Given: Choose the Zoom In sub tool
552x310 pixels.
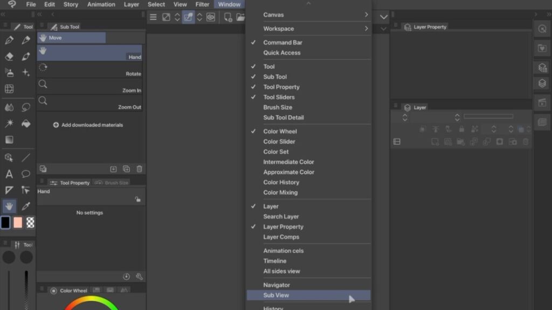Looking at the screenshot, I should click(x=89, y=86).
